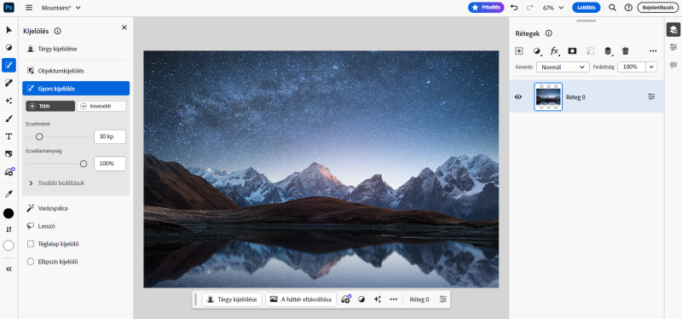Image resolution: width=682 pixels, height=319 pixels.
Task: Undo the last action
Action: pyautogui.click(x=514, y=8)
